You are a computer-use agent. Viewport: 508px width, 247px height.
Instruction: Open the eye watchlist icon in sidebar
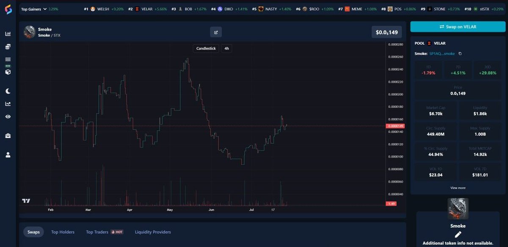pos(8,117)
